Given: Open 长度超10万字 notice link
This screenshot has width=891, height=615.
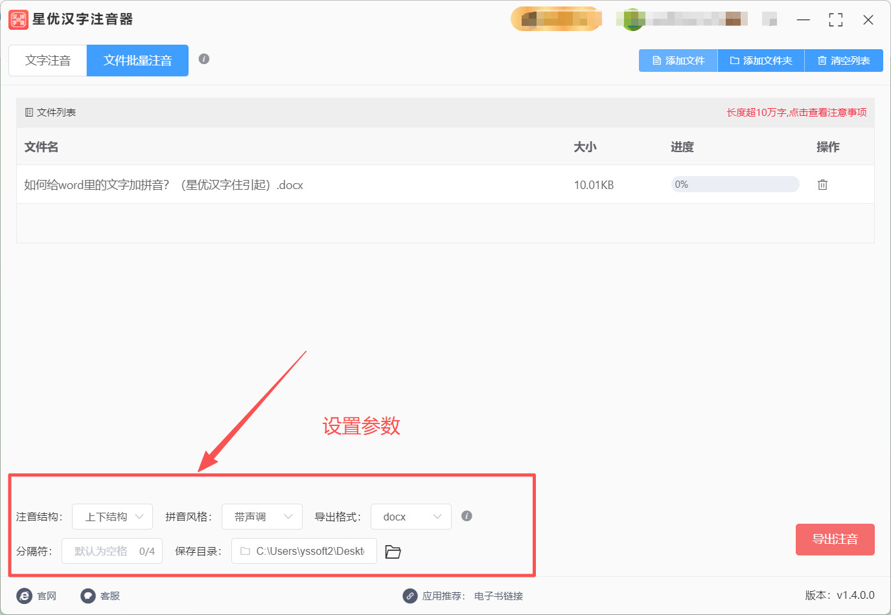Looking at the screenshot, I should [x=796, y=113].
